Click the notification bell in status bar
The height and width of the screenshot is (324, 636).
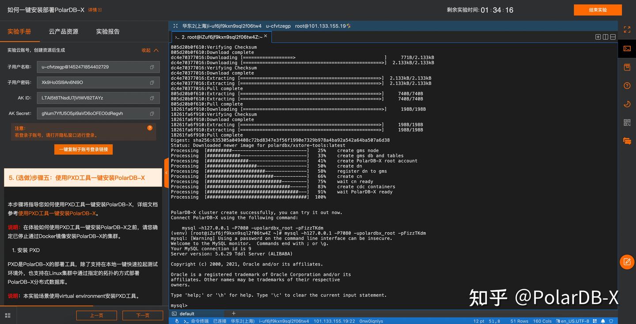click(603, 321)
